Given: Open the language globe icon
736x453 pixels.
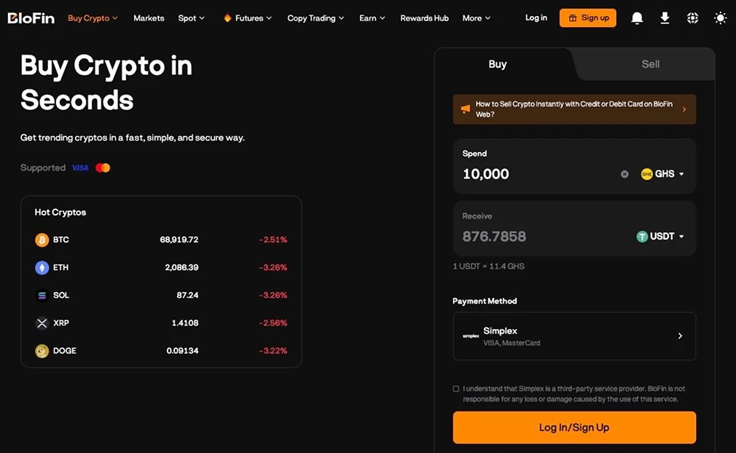Looking at the screenshot, I should 692,18.
